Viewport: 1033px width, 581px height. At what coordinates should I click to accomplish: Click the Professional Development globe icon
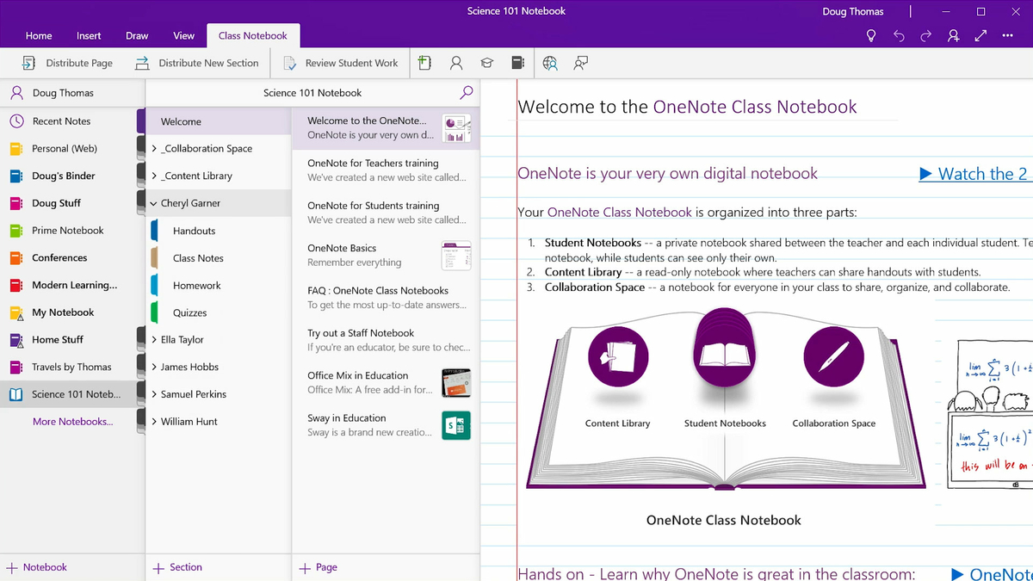(550, 62)
